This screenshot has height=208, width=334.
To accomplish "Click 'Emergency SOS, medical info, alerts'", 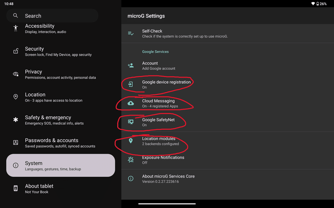I will coord(54,123).
